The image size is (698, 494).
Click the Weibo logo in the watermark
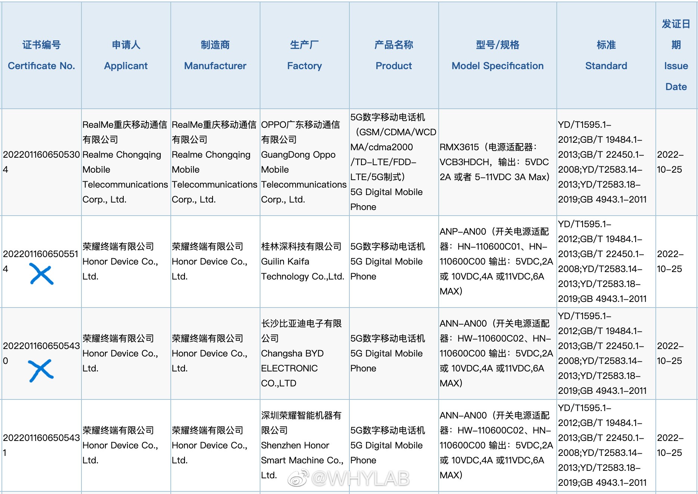point(298,478)
